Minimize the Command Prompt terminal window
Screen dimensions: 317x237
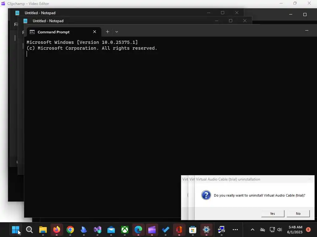[x=307, y=31]
